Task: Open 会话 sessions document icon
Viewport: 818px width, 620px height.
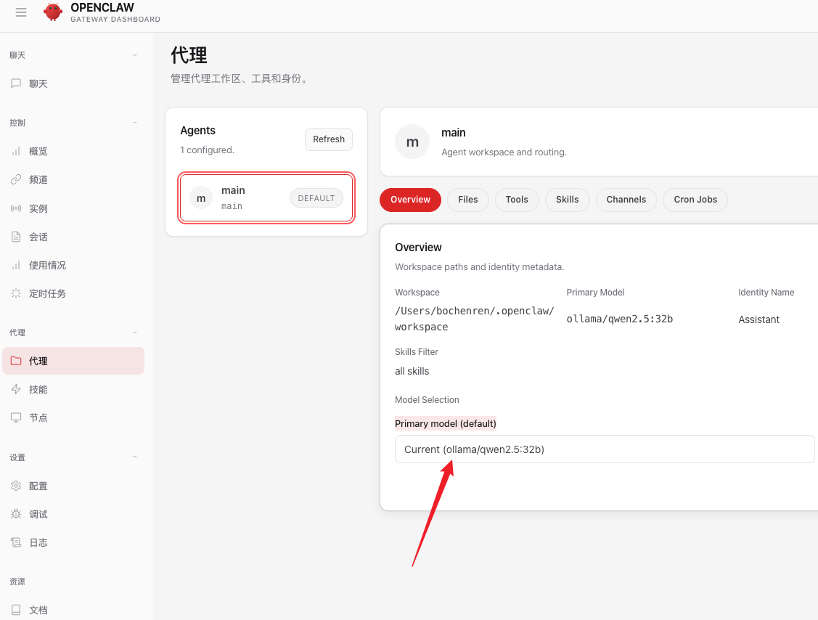Action: pos(16,237)
